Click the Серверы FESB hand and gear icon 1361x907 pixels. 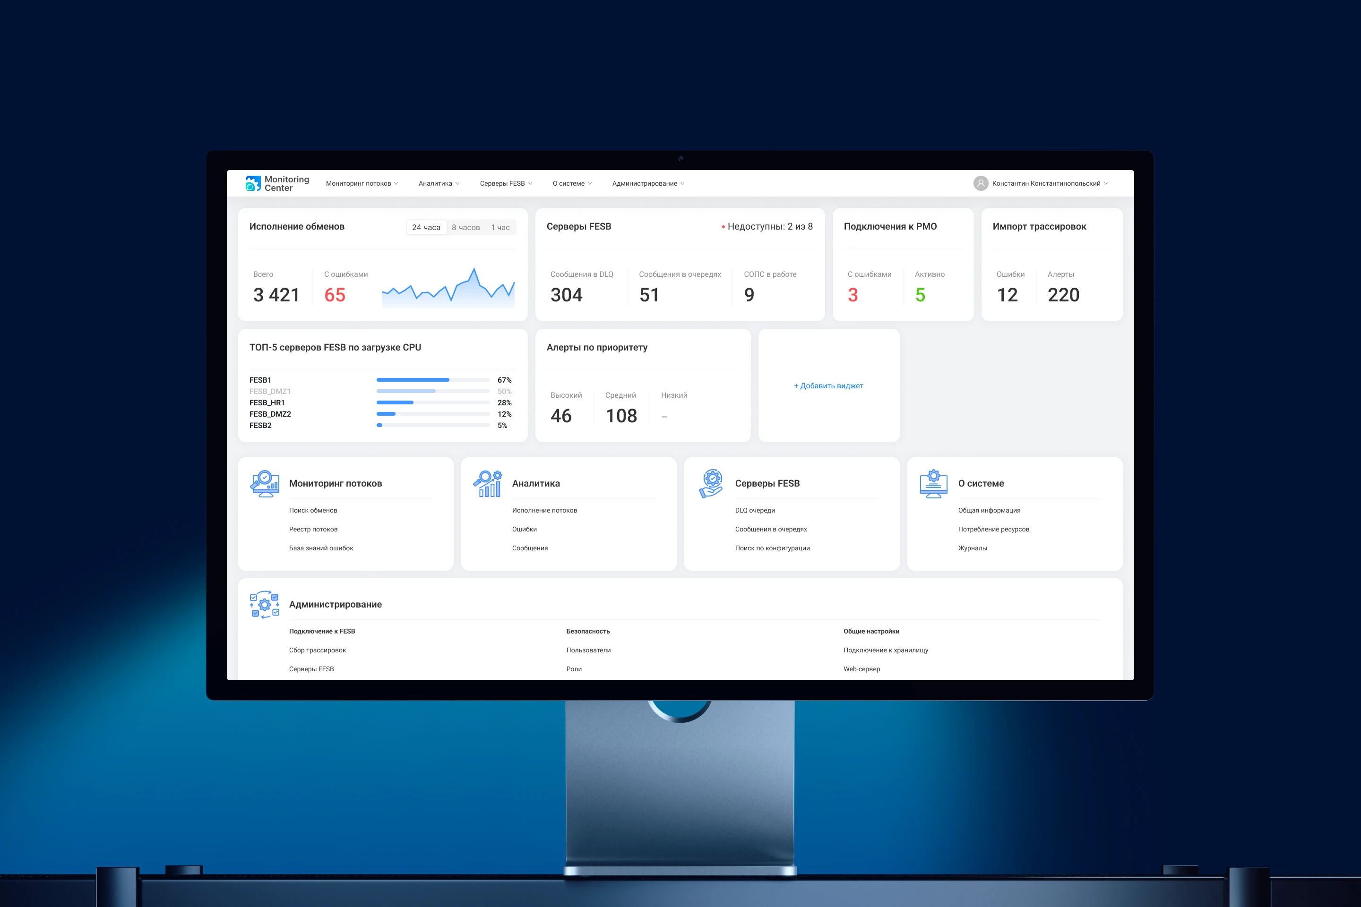click(x=711, y=484)
